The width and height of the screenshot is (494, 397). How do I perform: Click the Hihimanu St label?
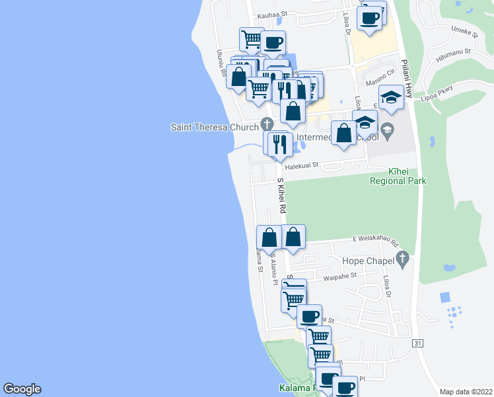(x=453, y=55)
